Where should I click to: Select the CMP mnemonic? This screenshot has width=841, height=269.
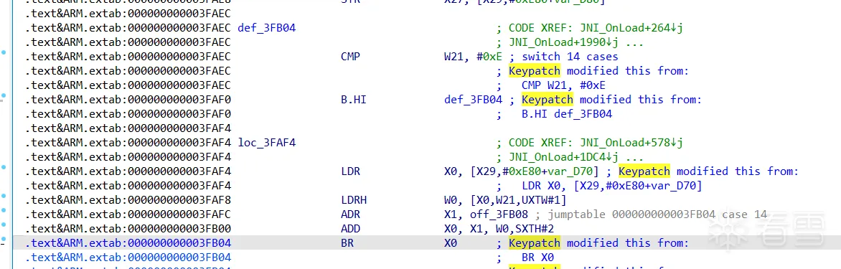coord(351,56)
